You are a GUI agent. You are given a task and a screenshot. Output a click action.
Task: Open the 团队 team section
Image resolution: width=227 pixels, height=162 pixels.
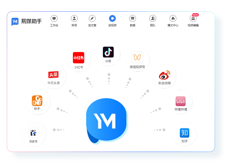tap(153, 19)
